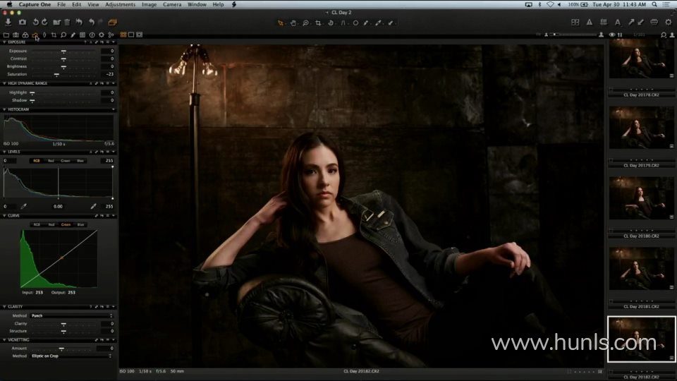Rotate image left with counterclockwise icon

click(35, 22)
